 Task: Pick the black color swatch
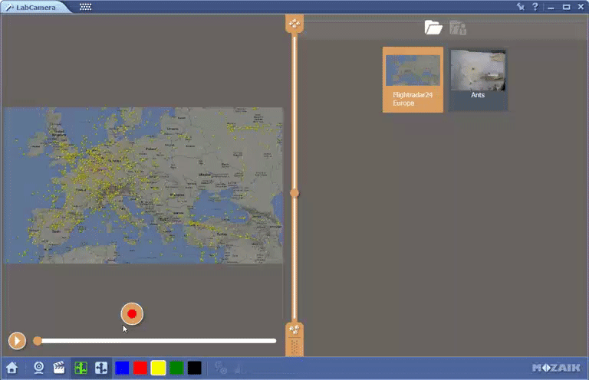(x=195, y=368)
